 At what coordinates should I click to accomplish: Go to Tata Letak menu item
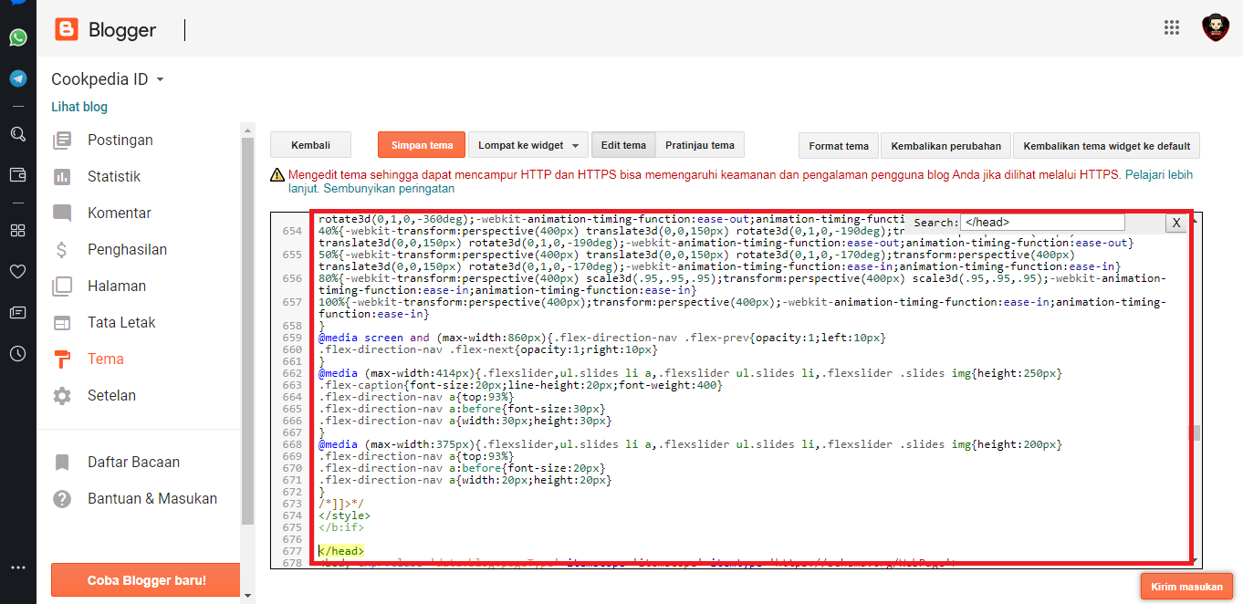coord(121,322)
